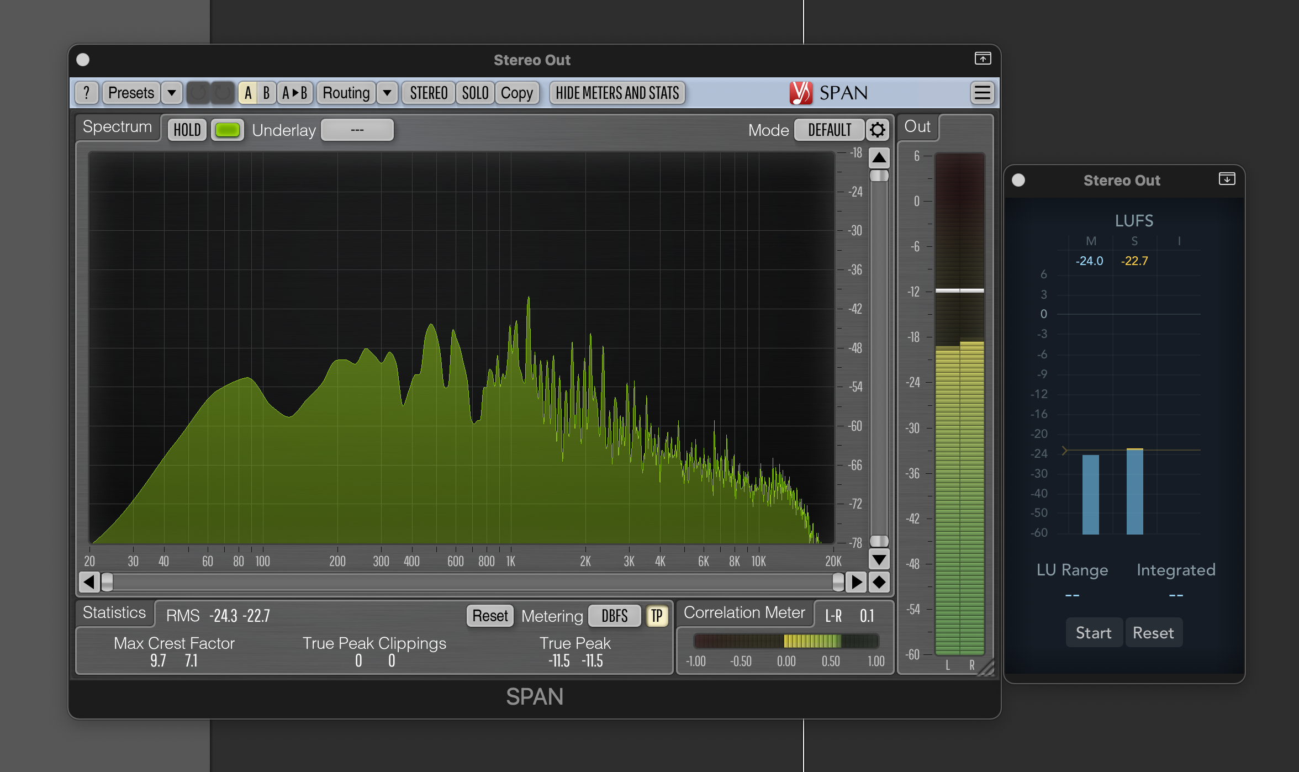Open the Mode DEFAULT selector
The width and height of the screenshot is (1299, 772).
[830, 130]
